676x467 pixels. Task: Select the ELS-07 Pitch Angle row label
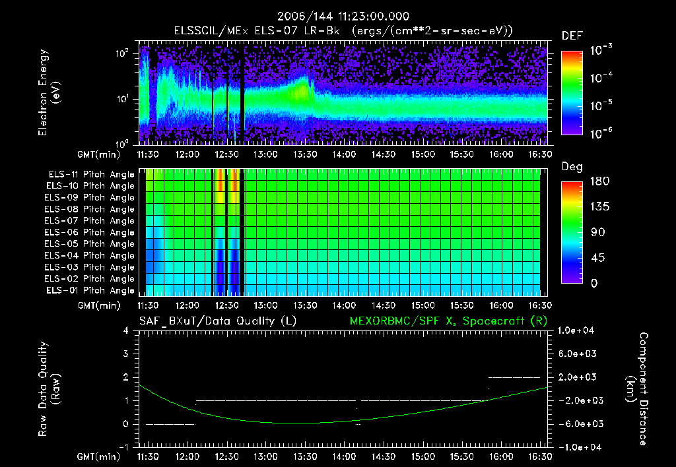point(90,220)
